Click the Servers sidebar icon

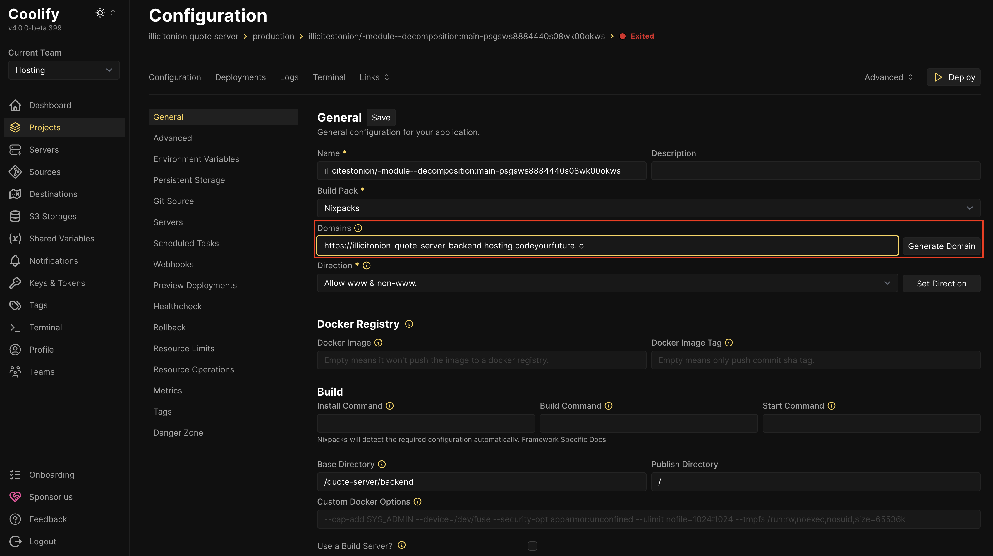pos(15,150)
